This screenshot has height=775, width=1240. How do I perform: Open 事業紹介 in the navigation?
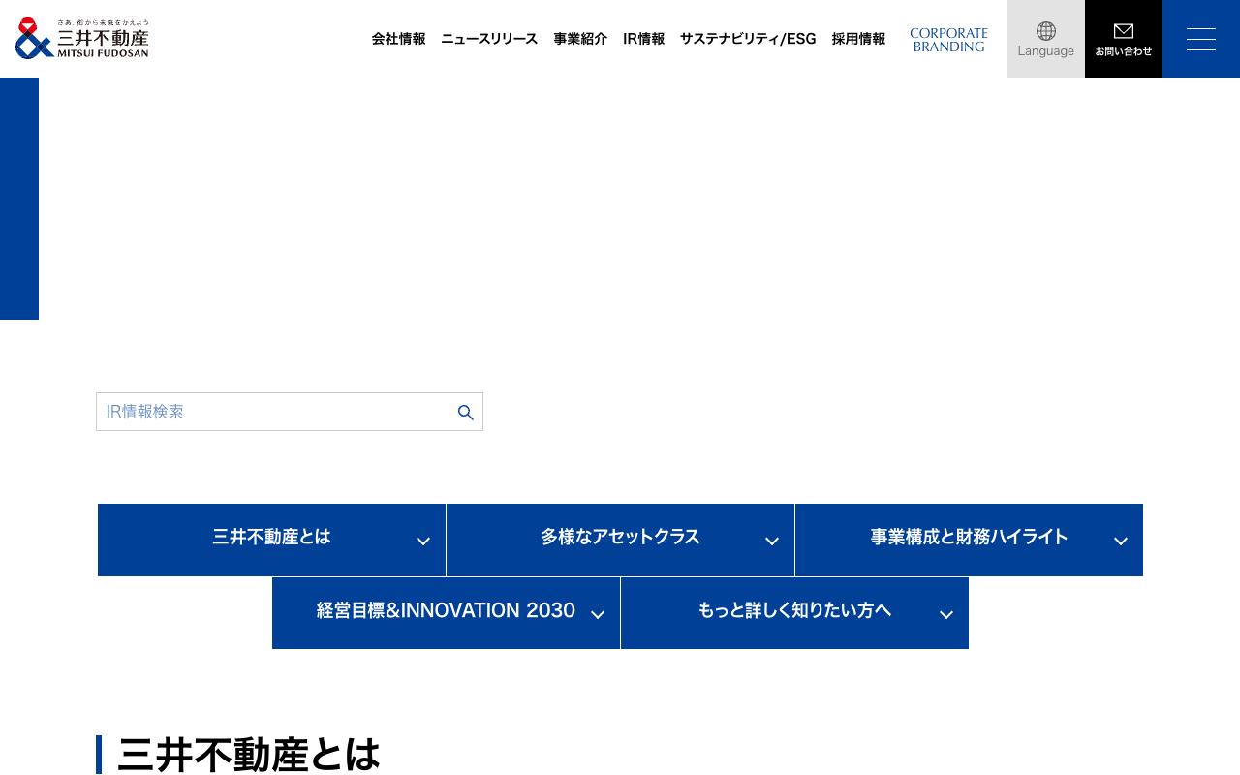580,39
